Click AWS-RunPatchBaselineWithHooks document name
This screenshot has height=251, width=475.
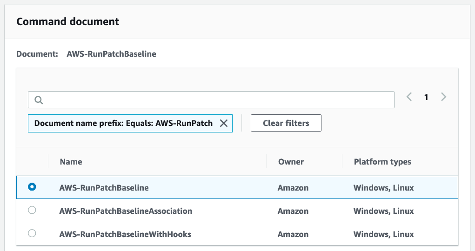pyautogui.click(x=125, y=234)
